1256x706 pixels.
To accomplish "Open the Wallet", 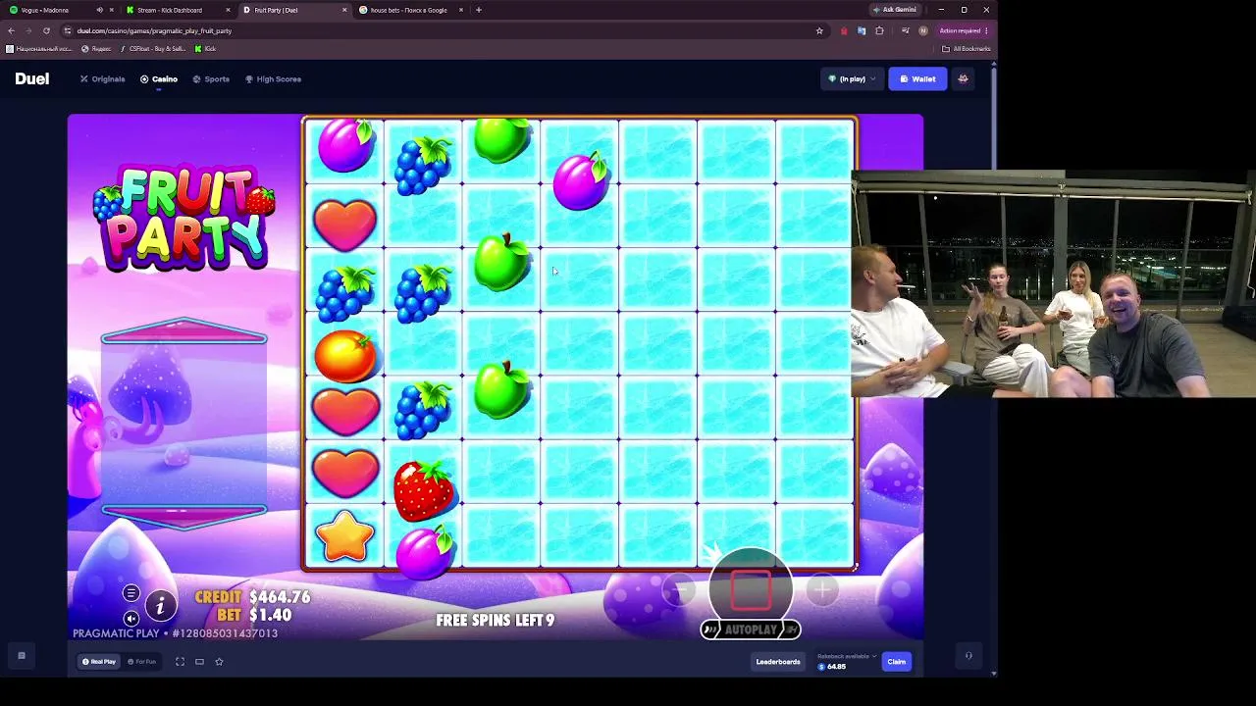I will [917, 79].
